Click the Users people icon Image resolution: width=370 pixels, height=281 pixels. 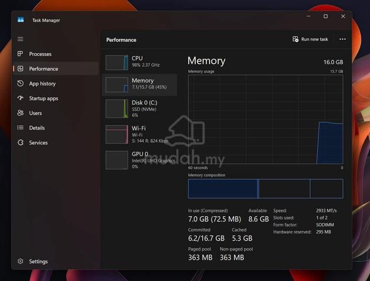point(21,113)
